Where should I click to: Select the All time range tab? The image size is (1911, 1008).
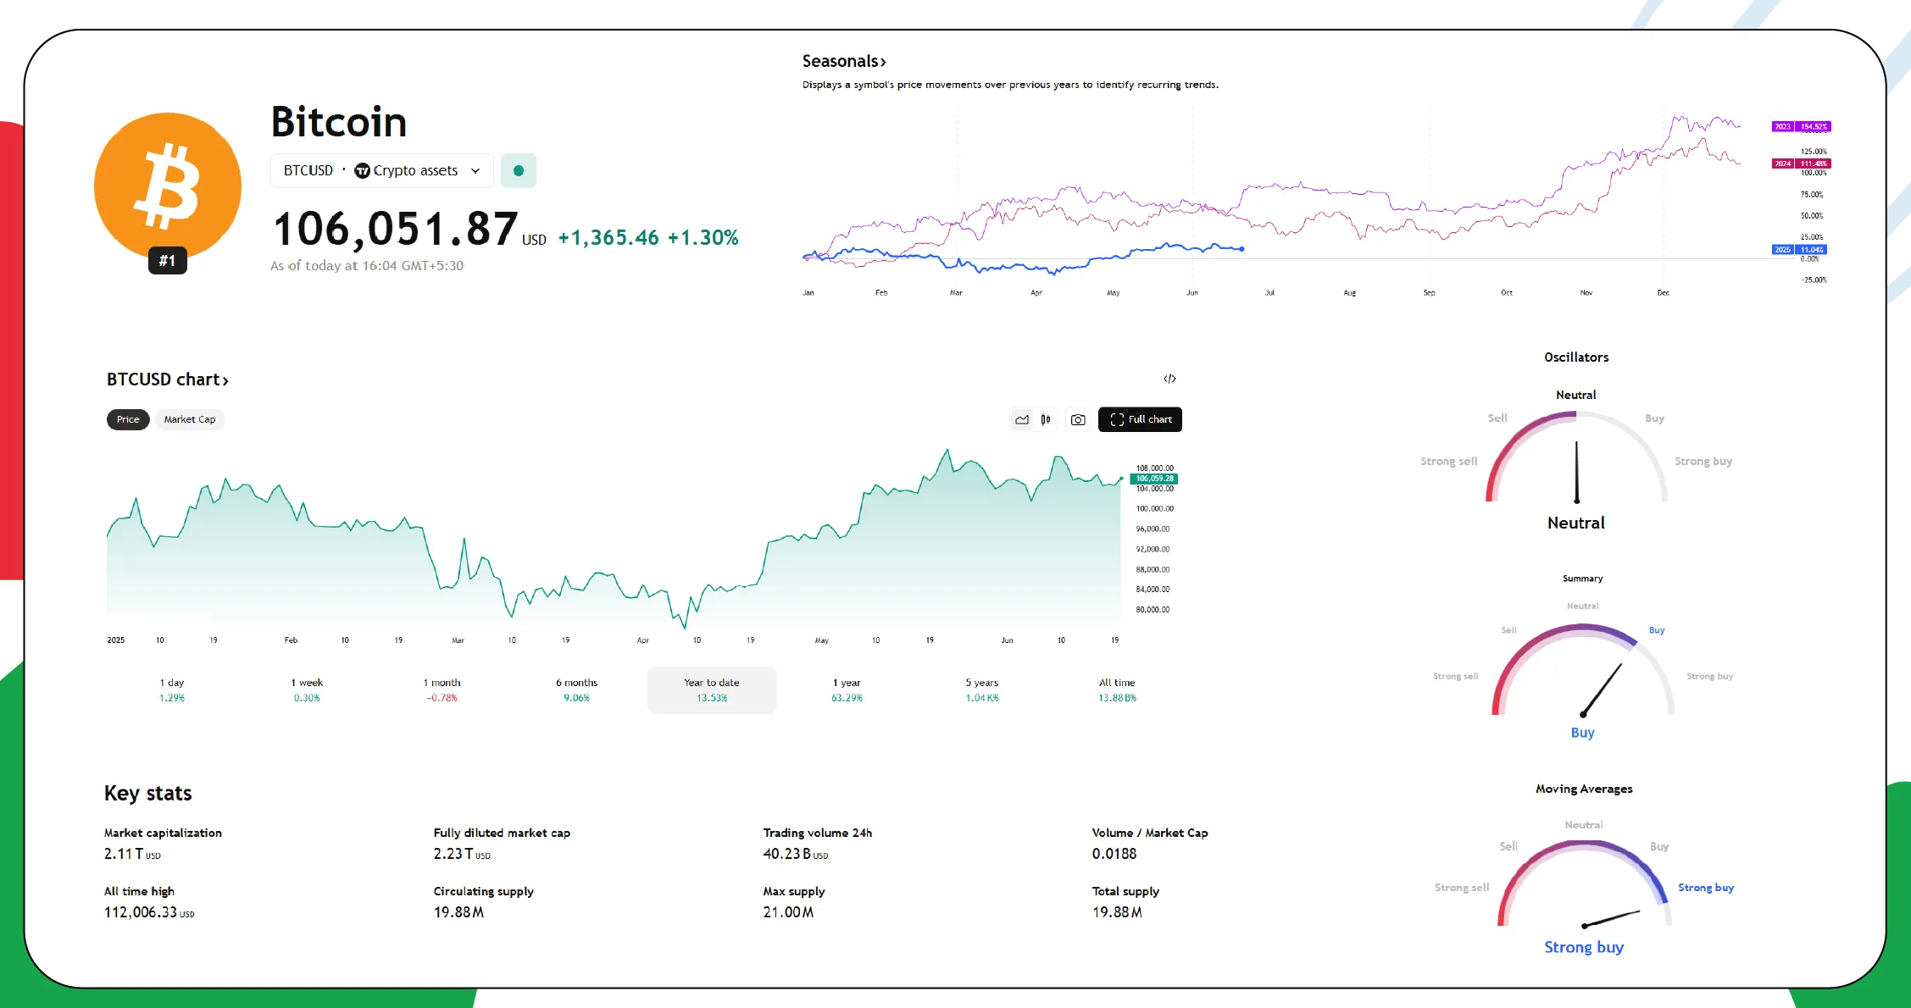point(1117,690)
